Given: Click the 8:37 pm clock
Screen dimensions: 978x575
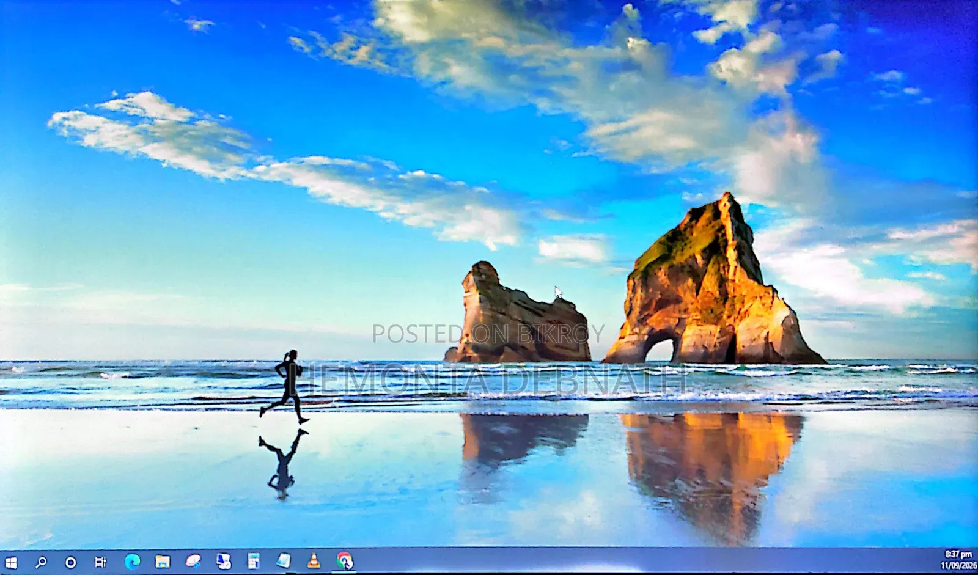Looking at the screenshot, I should [958, 555].
